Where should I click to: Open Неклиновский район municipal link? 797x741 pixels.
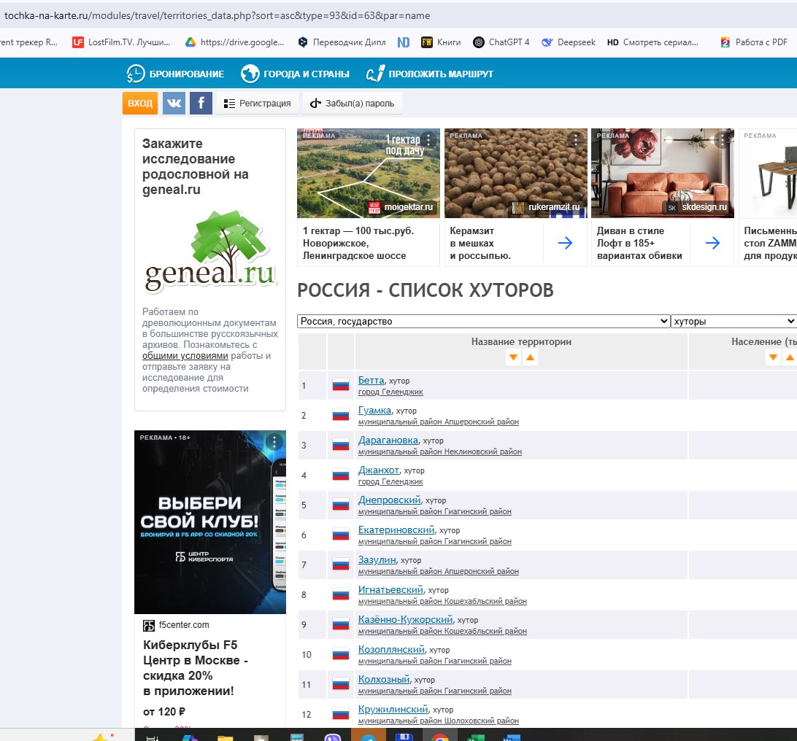click(x=439, y=452)
